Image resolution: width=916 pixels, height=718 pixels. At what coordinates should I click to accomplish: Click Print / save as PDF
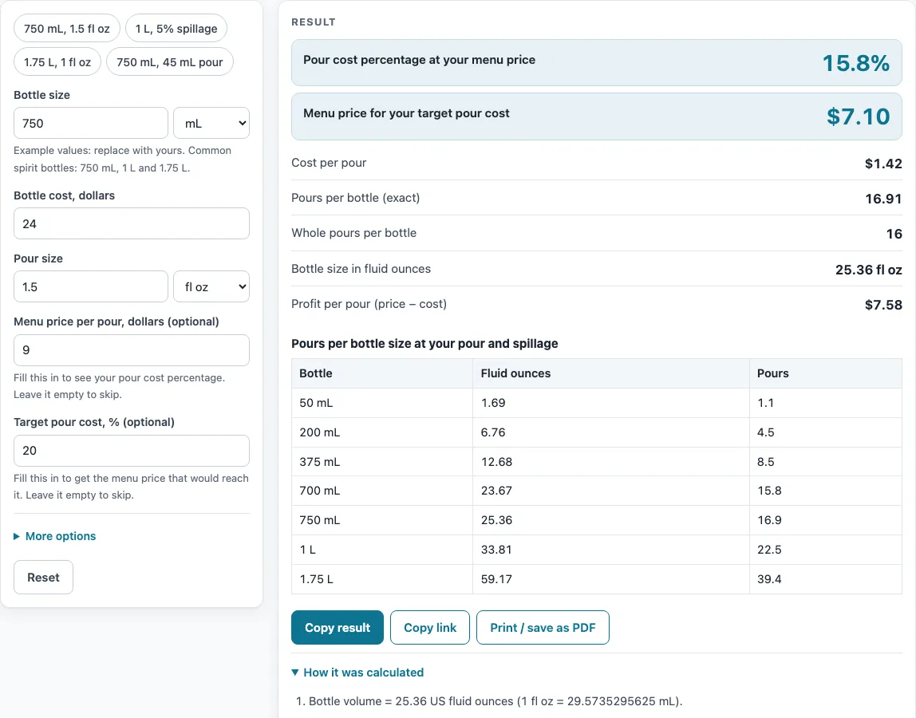[543, 627]
